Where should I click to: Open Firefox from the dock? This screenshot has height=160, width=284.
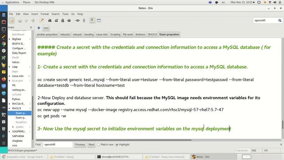4,79
